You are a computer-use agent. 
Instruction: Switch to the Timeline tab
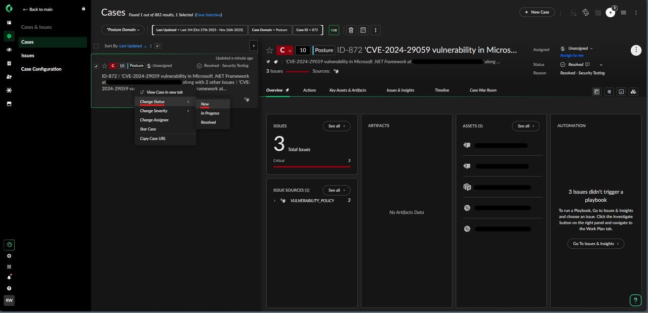point(441,90)
